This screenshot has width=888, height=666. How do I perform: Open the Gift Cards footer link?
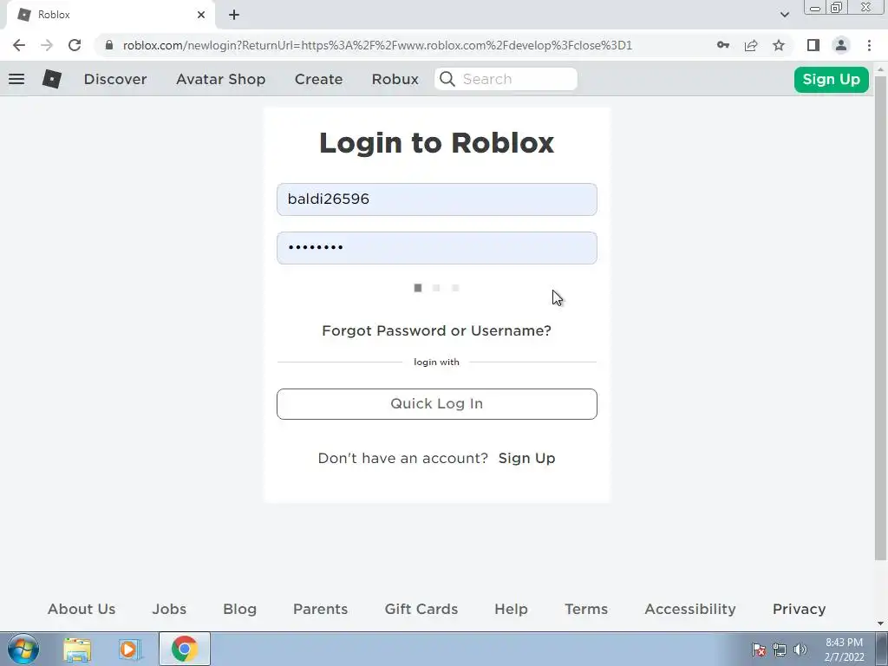pos(421,609)
